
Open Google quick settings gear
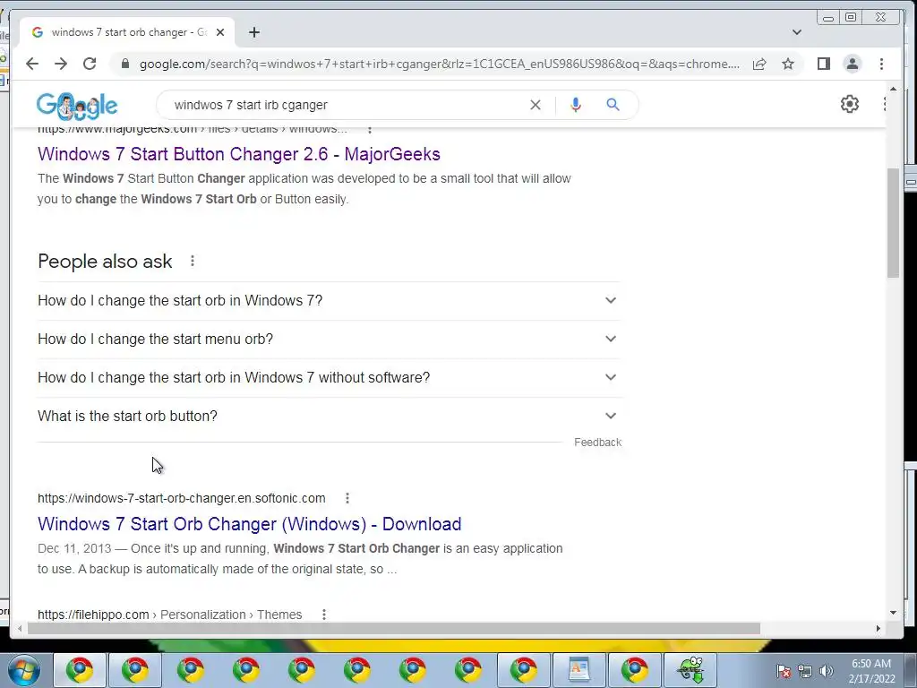coord(849,104)
